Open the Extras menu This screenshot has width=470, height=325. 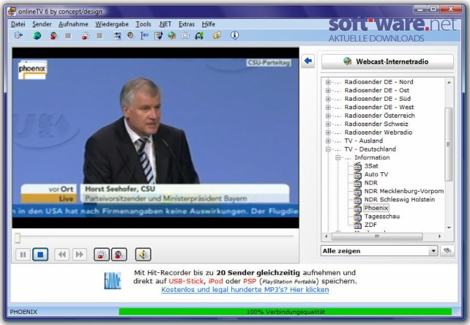[x=186, y=24]
